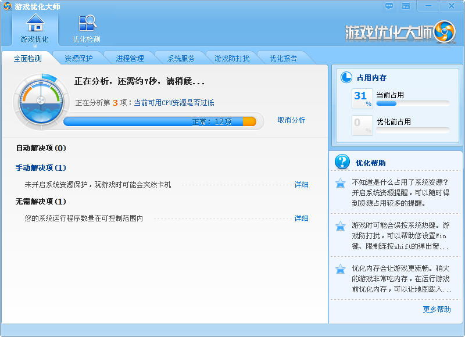Switch to the 全面检测 tab

point(27,58)
